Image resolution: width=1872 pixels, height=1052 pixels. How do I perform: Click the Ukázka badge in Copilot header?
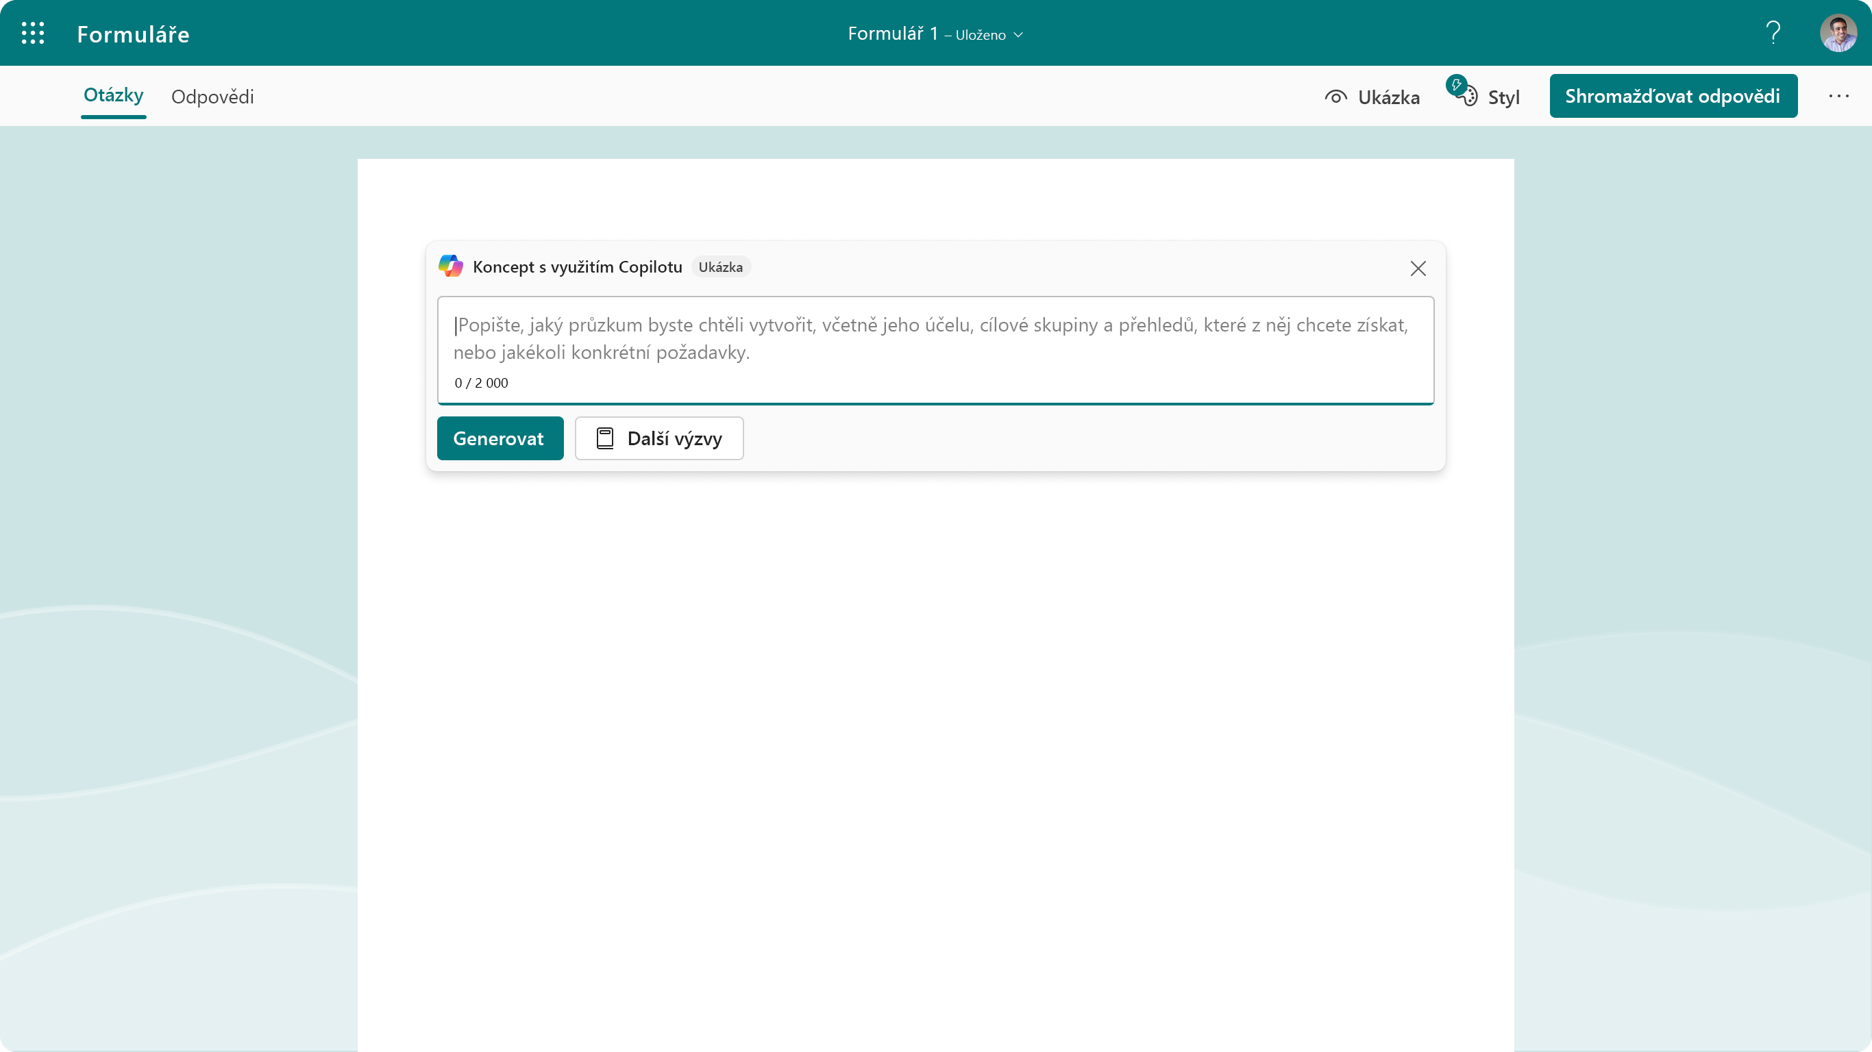tap(720, 266)
